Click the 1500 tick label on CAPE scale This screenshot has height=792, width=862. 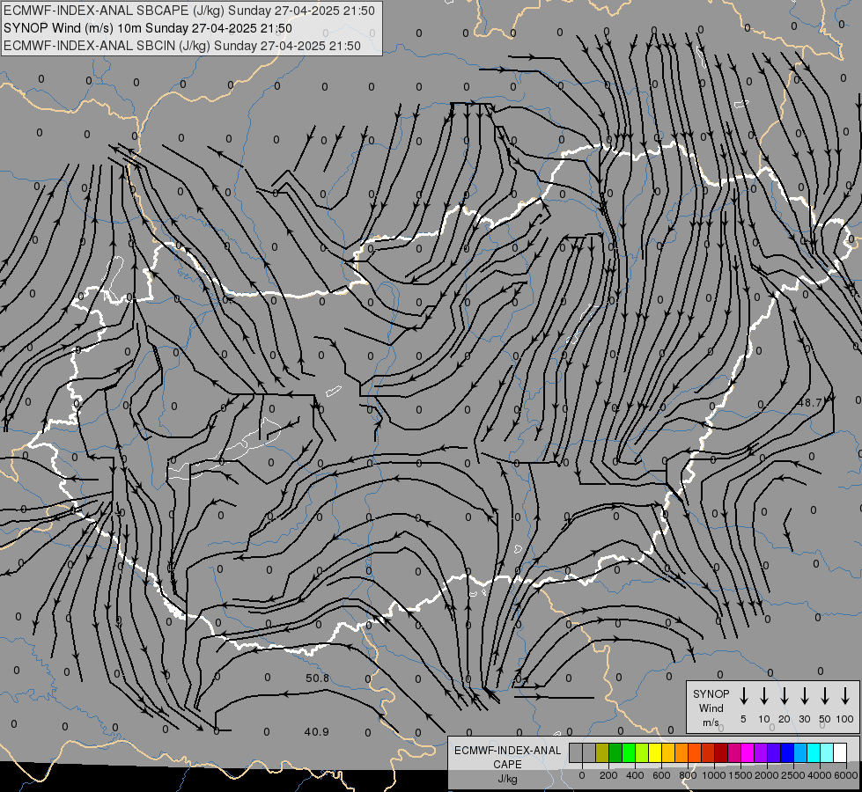740,775
